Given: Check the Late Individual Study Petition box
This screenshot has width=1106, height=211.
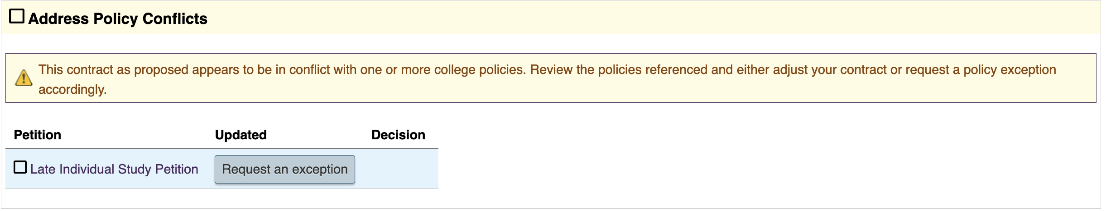Looking at the screenshot, I should pos(20,167).
